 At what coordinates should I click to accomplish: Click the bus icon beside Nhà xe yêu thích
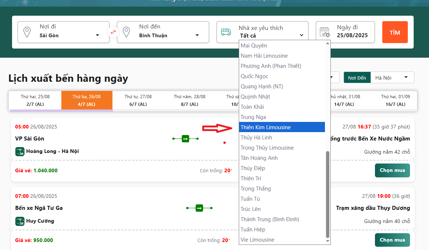(x=226, y=32)
